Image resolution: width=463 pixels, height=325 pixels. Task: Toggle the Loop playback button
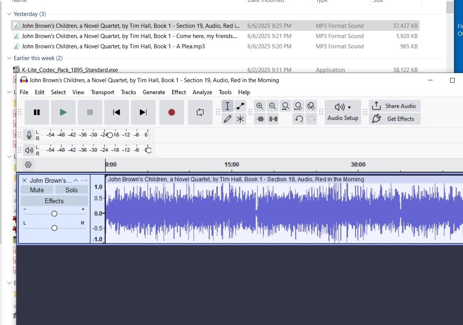pos(200,112)
